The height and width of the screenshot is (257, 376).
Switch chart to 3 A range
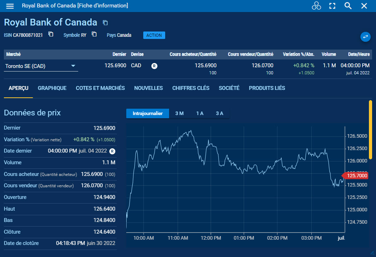coord(220,113)
